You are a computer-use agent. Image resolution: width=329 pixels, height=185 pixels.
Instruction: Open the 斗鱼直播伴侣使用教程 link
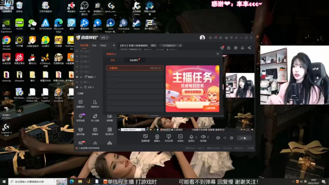click(89, 148)
